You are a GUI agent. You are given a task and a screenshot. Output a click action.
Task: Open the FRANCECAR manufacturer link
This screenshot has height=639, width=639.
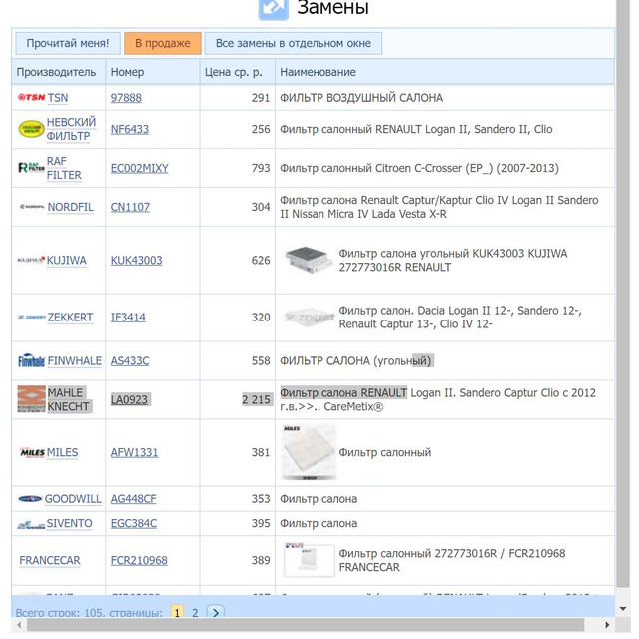(x=50, y=561)
